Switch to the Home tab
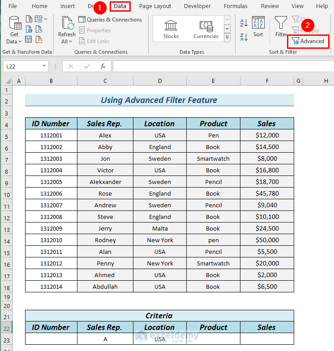 [x=39, y=6]
